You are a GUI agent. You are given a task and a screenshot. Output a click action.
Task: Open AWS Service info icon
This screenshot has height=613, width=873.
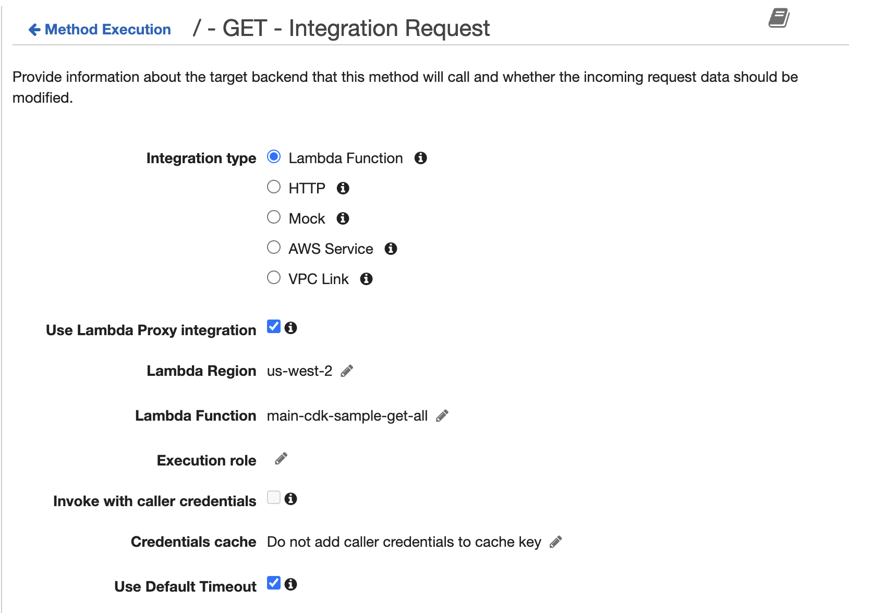(x=390, y=249)
